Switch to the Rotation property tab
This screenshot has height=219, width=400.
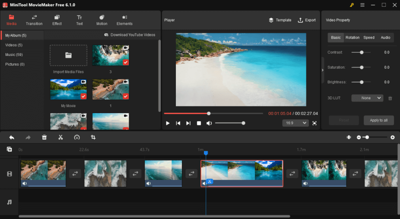click(x=353, y=38)
